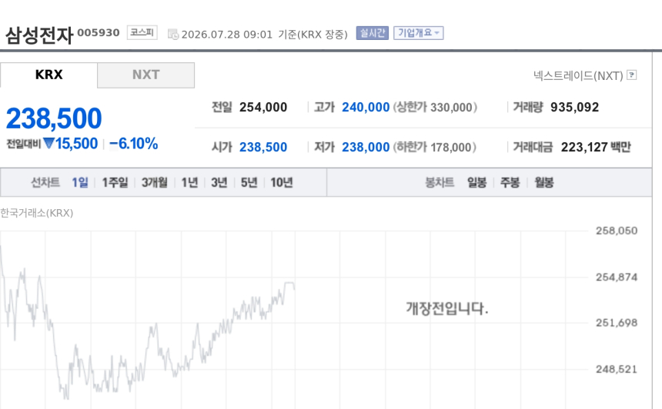Image resolution: width=662 pixels, height=409 pixels.
Task: Click the percentage change −6.10%
Action: [x=133, y=143]
